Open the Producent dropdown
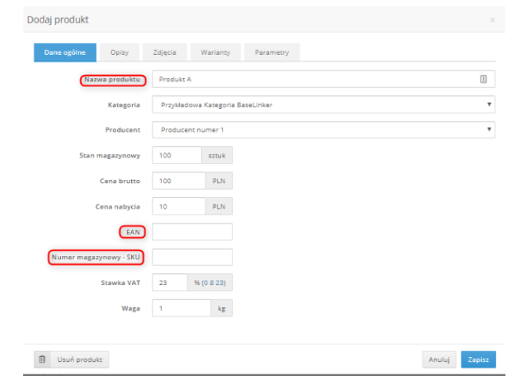The height and width of the screenshot is (379, 515). [324, 130]
